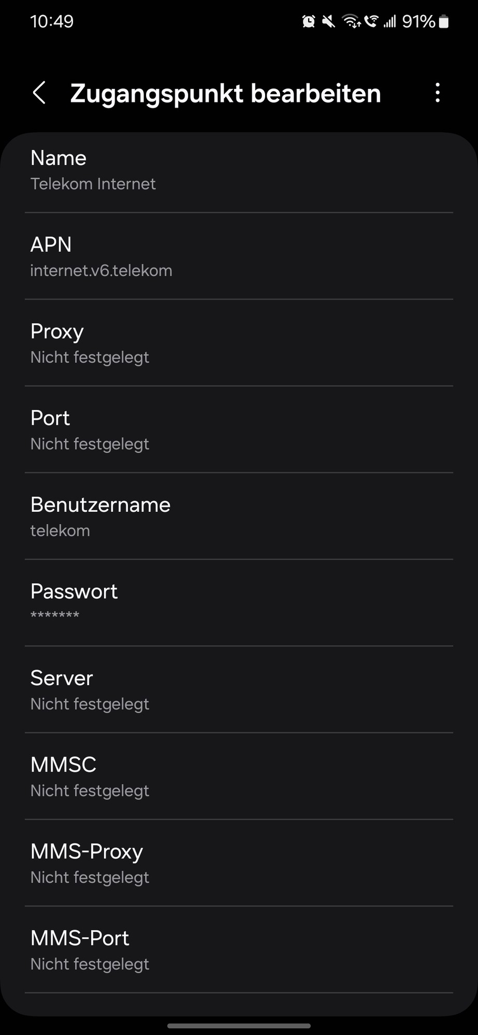Screen dimensions: 478x1035
Task: Select the Port setting entry
Action: pos(239,430)
